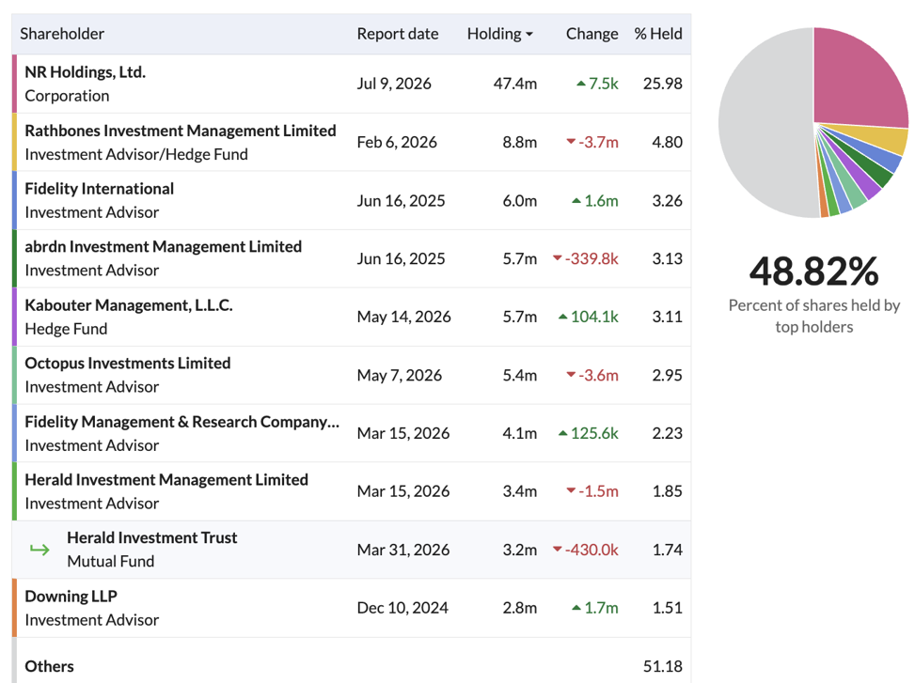Open Herald Investment Management Limited shareholder
Viewport: 915px width, 683px height.
[166, 480]
